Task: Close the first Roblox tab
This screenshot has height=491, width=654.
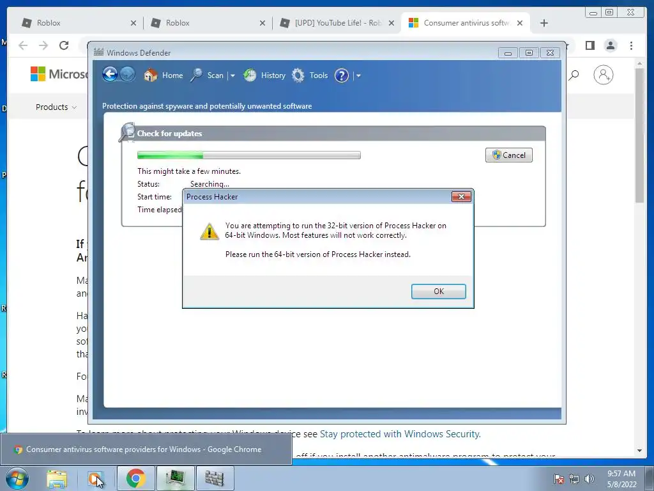Action: pos(133,23)
